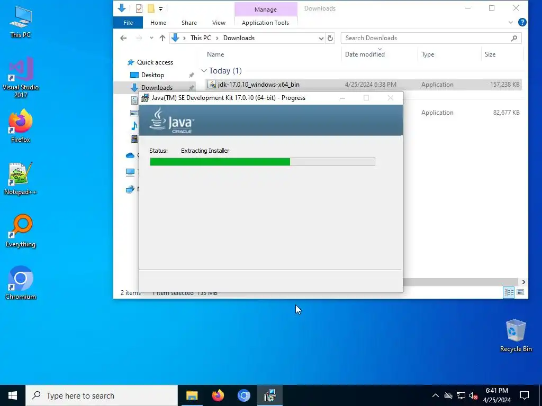Switch to the Home ribbon tab
This screenshot has height=406, width=542.
pyautogui.click(x=158, y=22)
